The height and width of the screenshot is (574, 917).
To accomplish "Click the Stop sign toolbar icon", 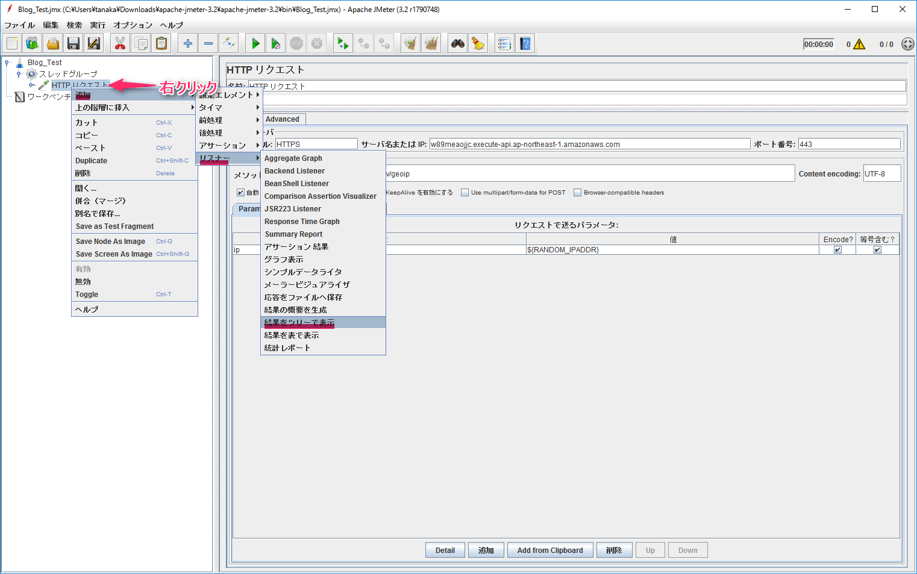I will tap(296, 43).
